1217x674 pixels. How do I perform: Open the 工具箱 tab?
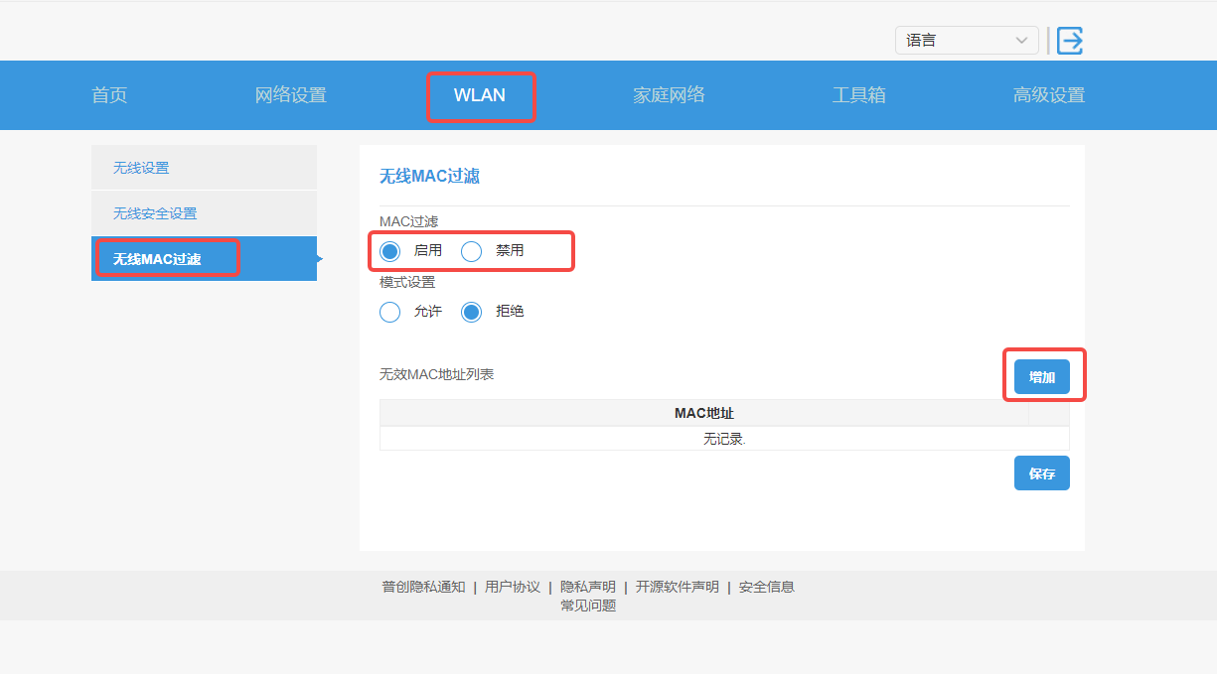(858, 95)
